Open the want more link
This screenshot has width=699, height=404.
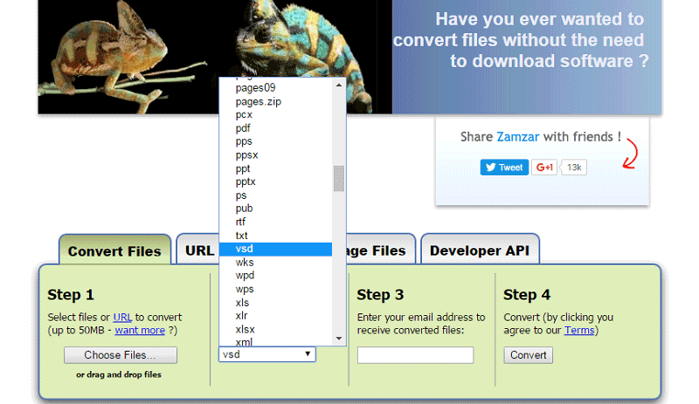tap(140, 330)
